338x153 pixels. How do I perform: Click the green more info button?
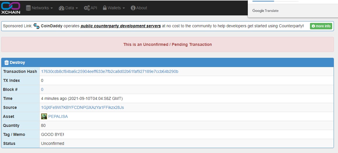pos(321,26)
